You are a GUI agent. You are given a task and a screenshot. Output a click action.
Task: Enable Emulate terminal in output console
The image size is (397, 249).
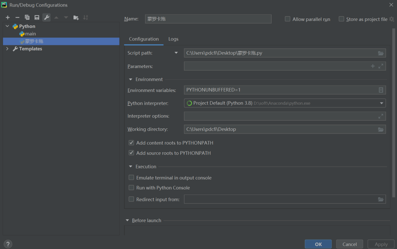[131, 178]
